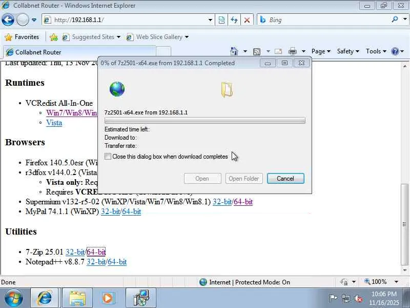
Task: Click the Refresh page icon
Action: click(x=234, y=20)
